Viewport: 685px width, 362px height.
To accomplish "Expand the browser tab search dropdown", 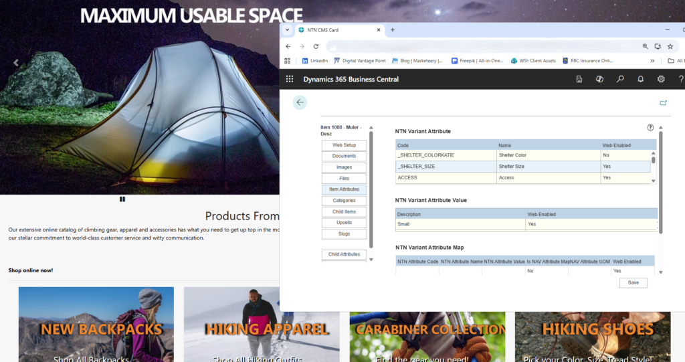I will coord(288,30).
